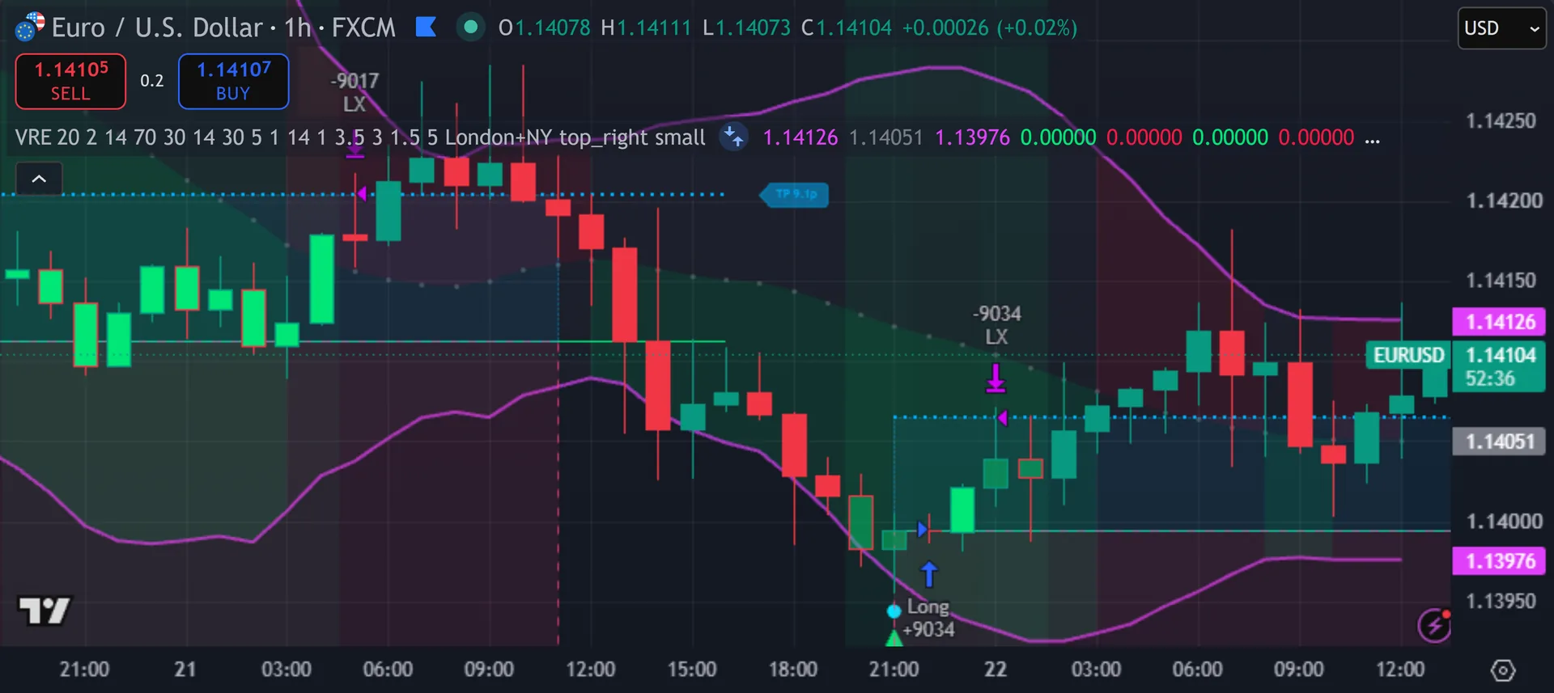Click the blue up arrow Long entry marker
1554x693 pixels.
coord(929,574)
